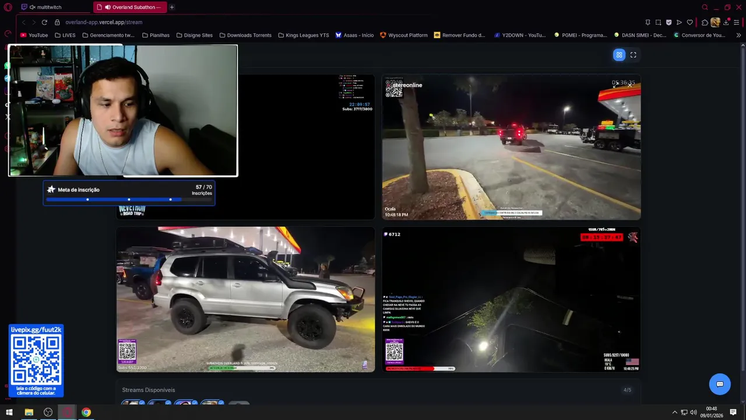
Task: Click the livepix.gg/fuut2k QR code
Action: [36, 360]
